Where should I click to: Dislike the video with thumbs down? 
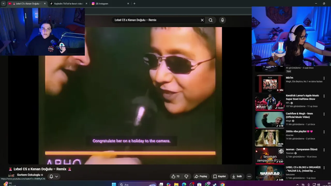186,176
